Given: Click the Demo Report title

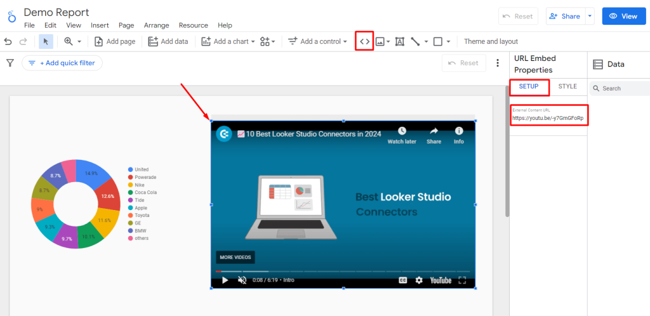Looking at the screenshot, I should coord(56,13).
